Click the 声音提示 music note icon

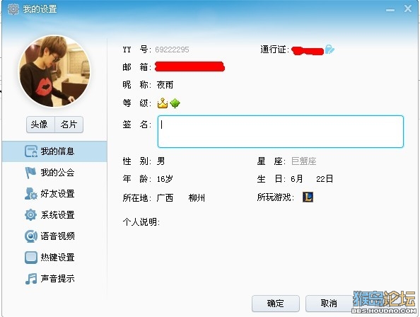pyautogui.click(x=31, y=279)
